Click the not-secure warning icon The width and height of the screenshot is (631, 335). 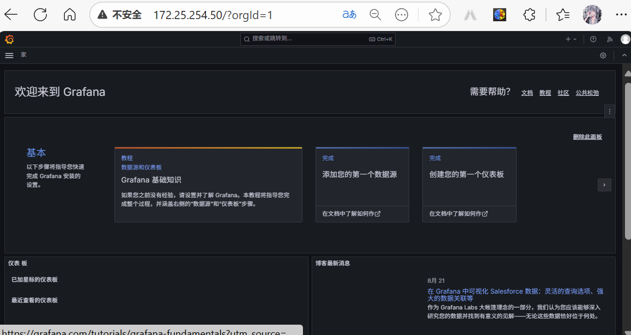click(x=102, y=15)
